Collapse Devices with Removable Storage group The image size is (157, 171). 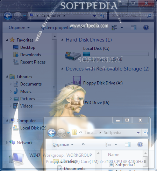coord(63,69)
